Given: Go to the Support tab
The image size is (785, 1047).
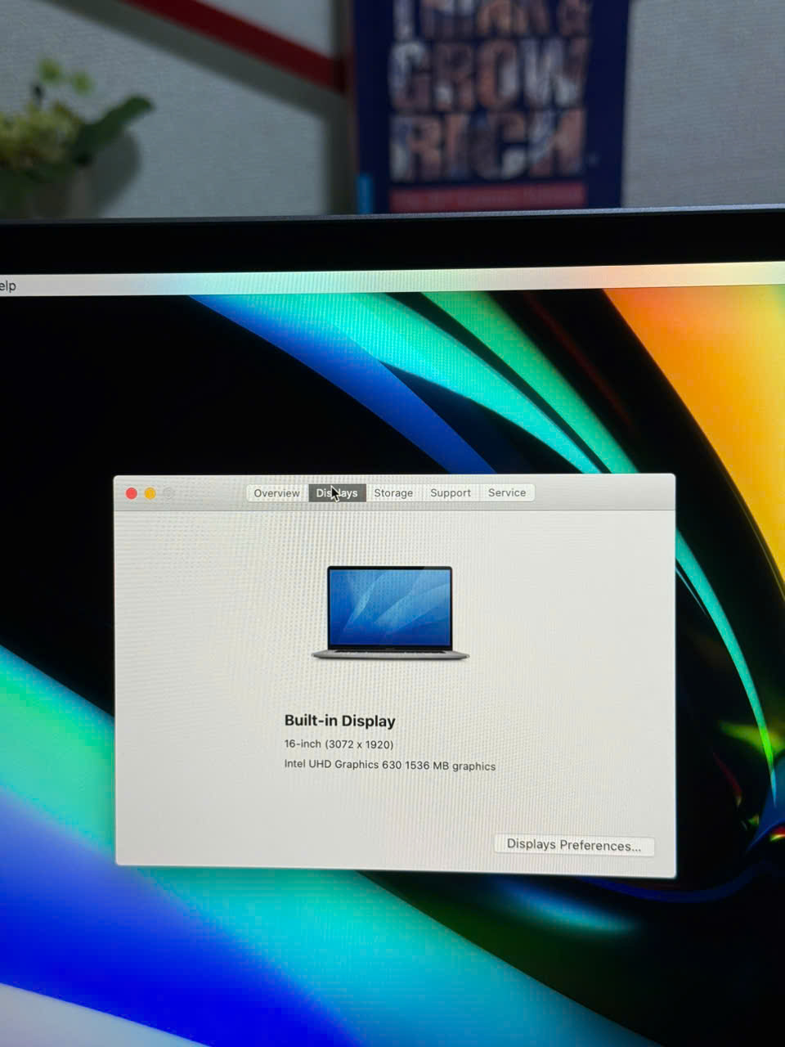Looking at the screenshot, I should tap(450, 493).
